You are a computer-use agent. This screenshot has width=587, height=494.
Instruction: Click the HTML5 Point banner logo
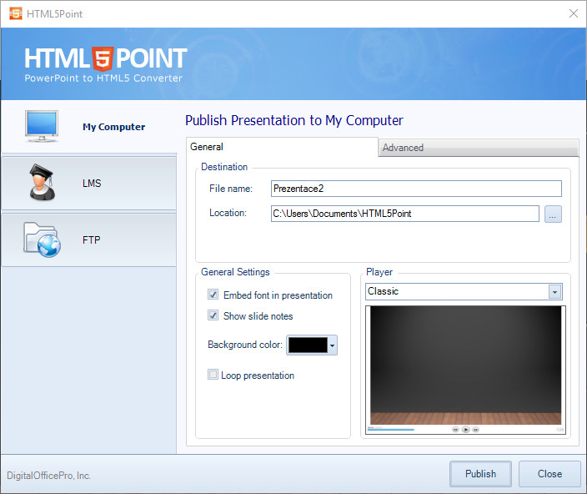point(105,64)
